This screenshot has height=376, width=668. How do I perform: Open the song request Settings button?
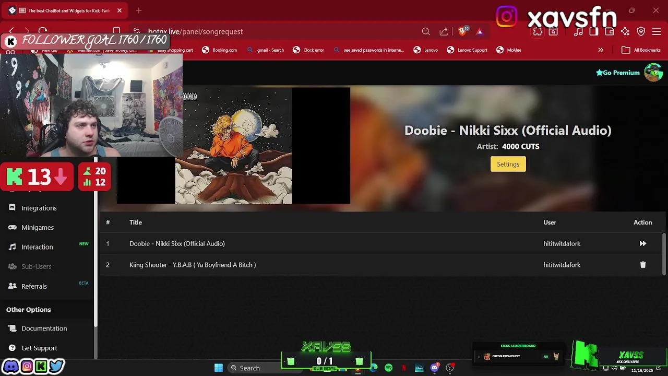click(x=508, y=164)
